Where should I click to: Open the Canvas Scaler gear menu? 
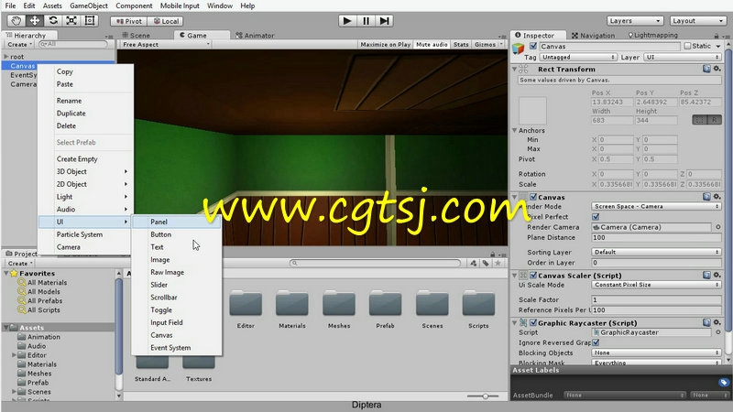click(x=717, y=276)
